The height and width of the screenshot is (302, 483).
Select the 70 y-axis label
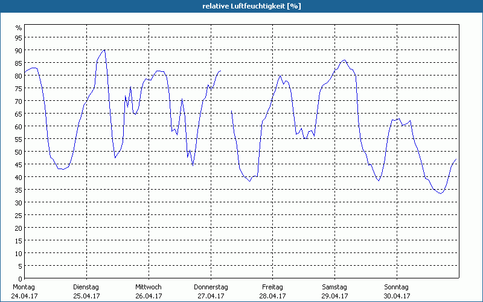tap(19, 101)
